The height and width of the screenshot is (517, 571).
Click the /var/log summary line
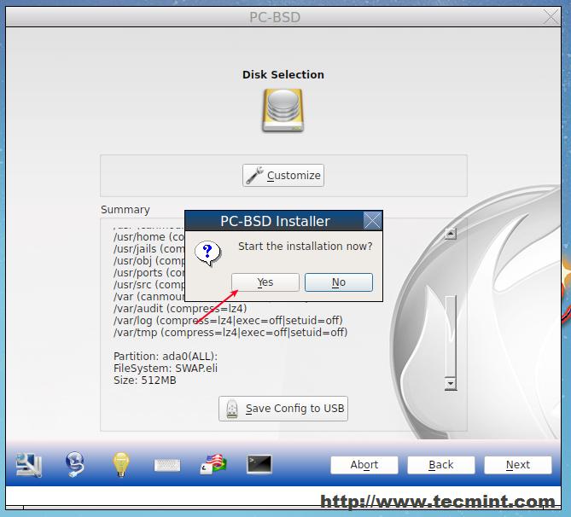(229, 321)
